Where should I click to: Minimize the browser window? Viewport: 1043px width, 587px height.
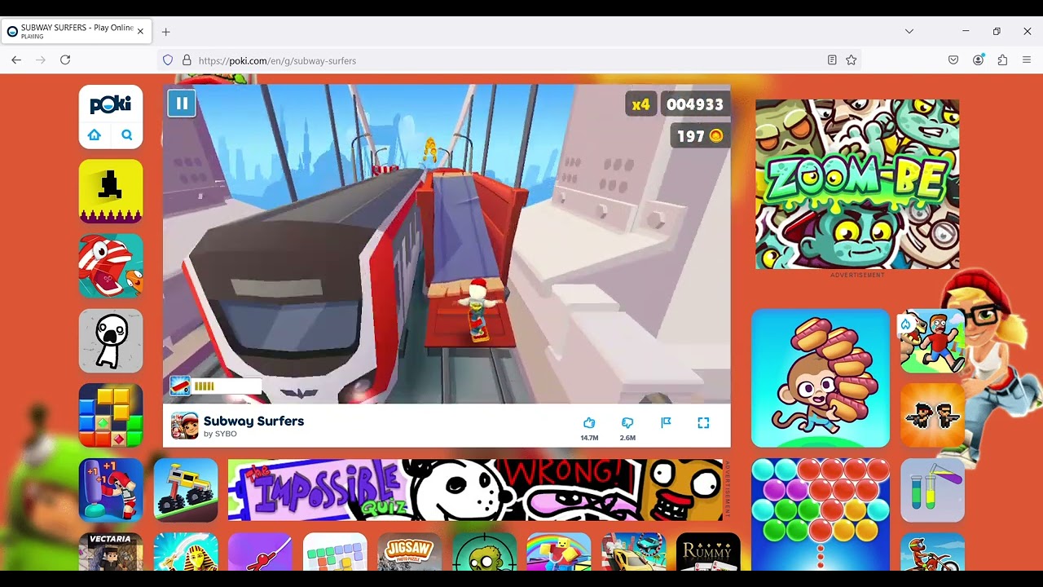pos(966,31)
